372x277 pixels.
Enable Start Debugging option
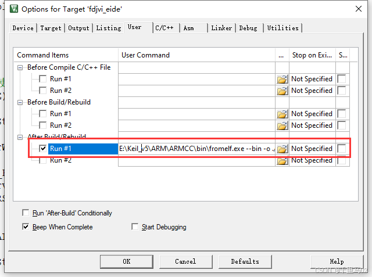tap(135, 226)
